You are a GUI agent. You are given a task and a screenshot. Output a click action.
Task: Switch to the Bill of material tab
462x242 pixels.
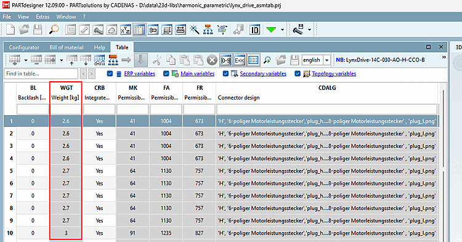[x=67, y=47]
